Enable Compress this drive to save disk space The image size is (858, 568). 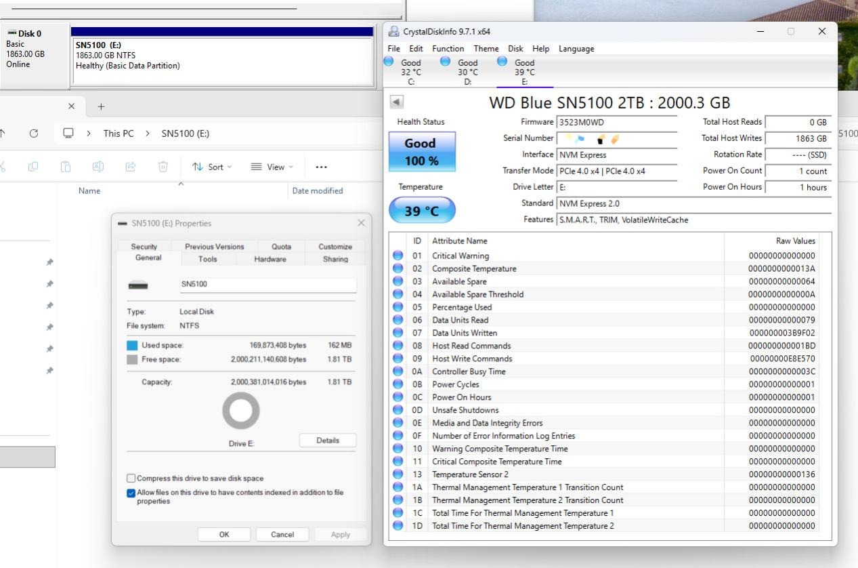(x=131, y=478)
